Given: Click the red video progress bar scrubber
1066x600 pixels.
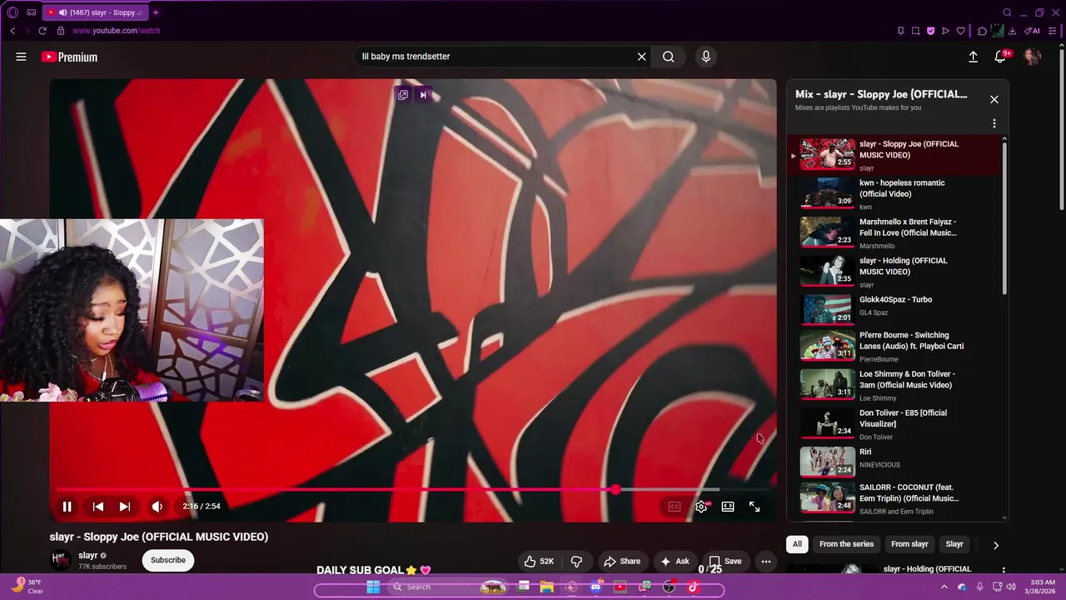Looking at the screenshot, I should coord(615,490).
